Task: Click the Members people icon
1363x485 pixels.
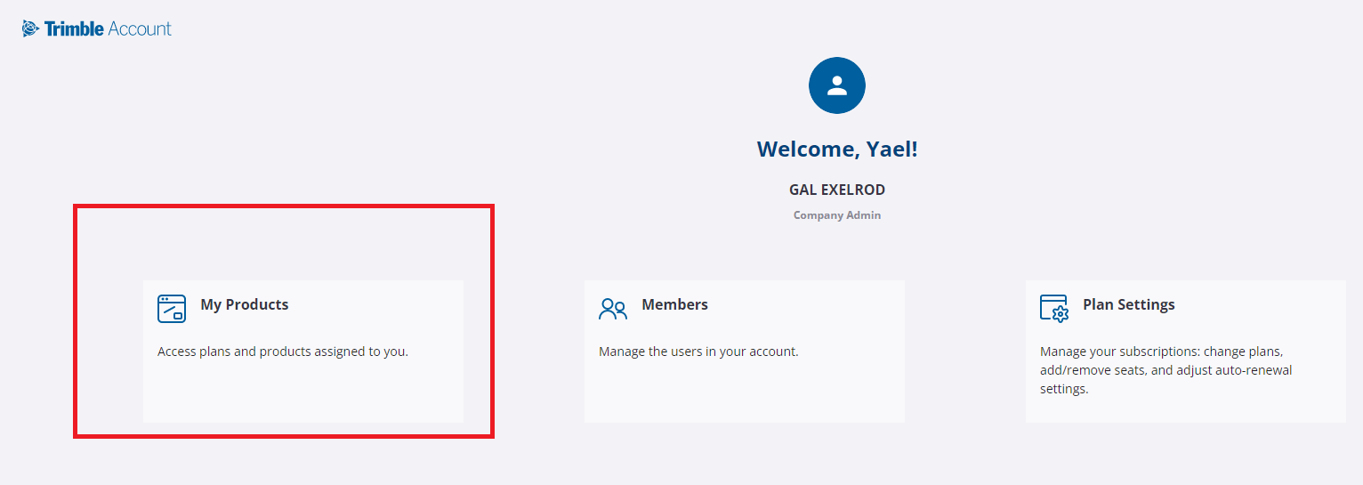Action: click(x=613, y=308)
